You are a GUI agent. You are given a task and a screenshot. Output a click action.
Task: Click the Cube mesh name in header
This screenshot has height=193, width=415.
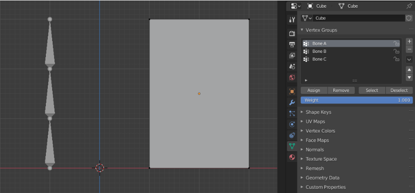[352, 6]
